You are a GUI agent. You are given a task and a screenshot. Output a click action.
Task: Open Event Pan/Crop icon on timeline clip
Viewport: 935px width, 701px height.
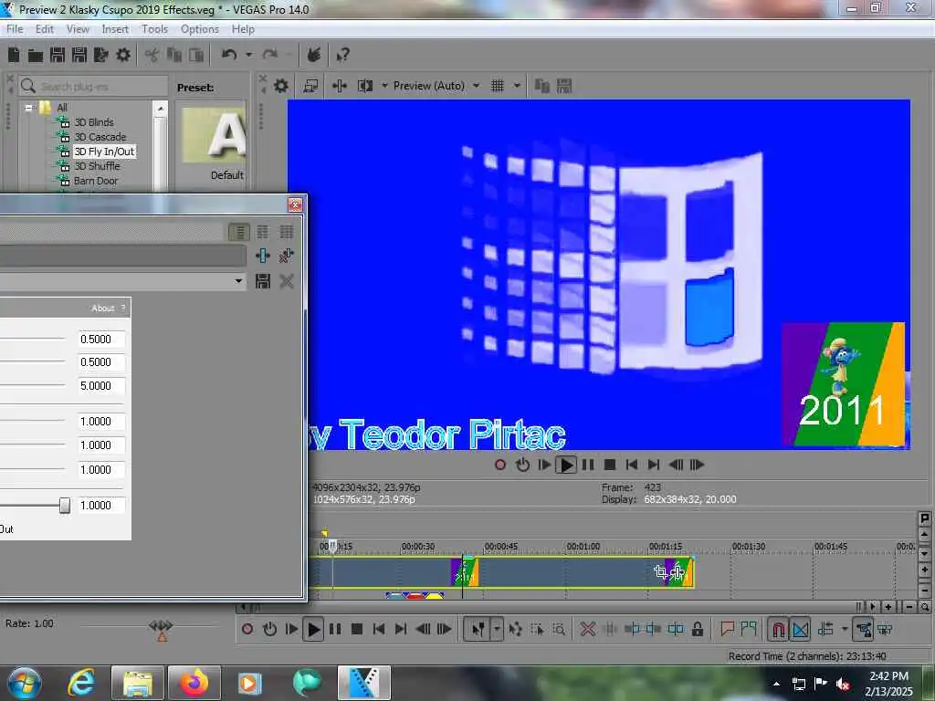[660, 571]
